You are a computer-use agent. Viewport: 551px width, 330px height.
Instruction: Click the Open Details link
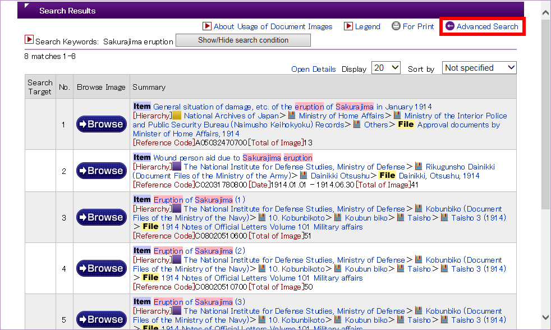pyautogui.click(x=314, y=69)
